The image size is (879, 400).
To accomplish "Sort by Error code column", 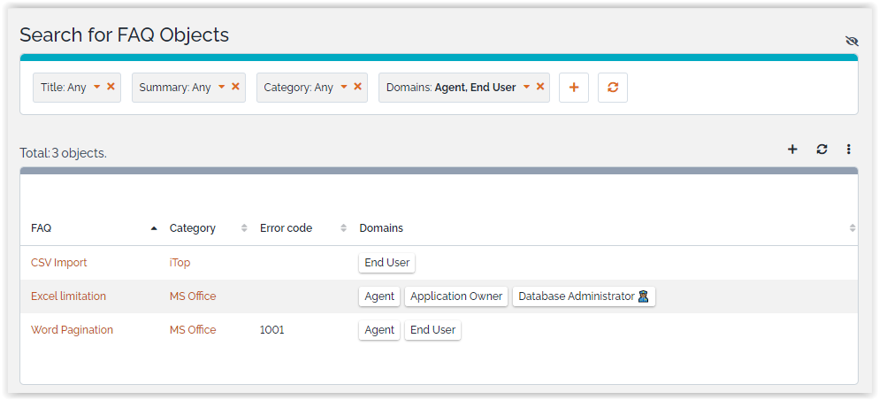I will [286, 228].
